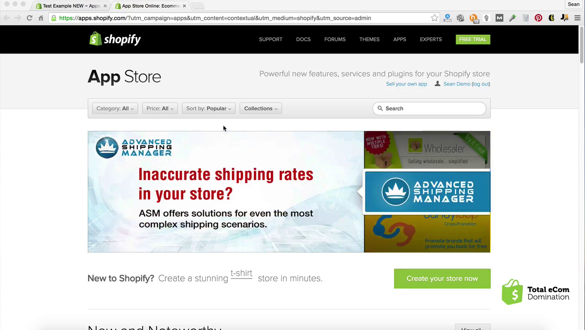
Task: Open the Sell your own app link
Action: pyautogui.click(x=406, y=84)
